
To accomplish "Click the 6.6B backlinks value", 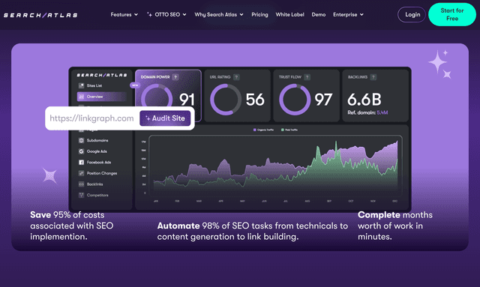I will 364,100.
